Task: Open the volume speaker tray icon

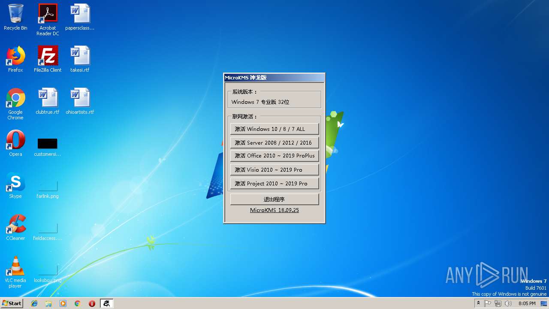Action: [508, 303]
